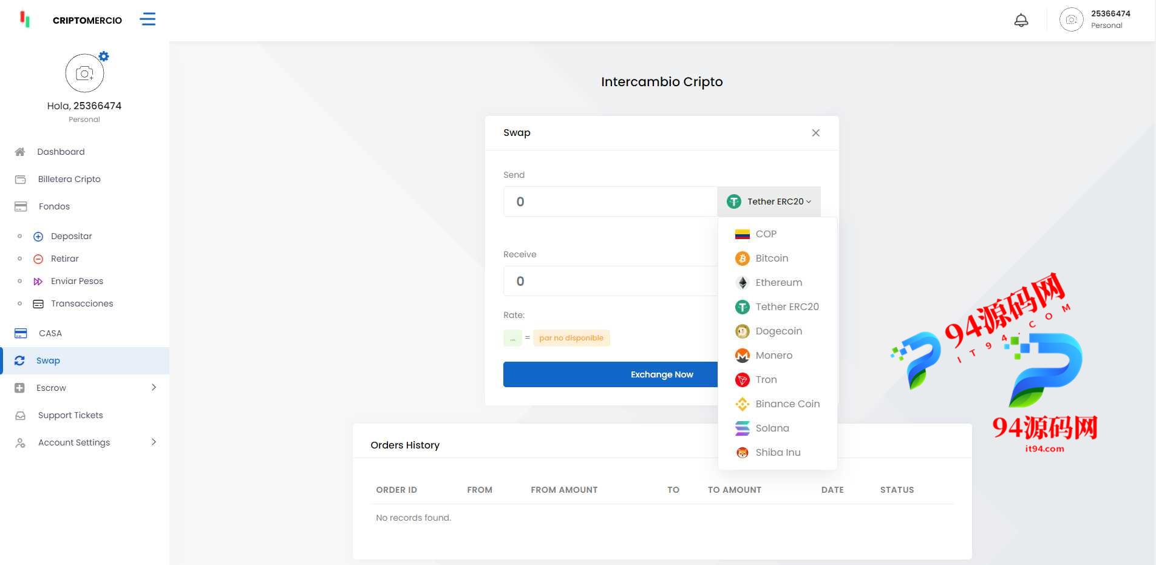Choose Dogecoin from the list
Image resolution: width=1156 pixels, height=565 pixels.
coord(778,331)
